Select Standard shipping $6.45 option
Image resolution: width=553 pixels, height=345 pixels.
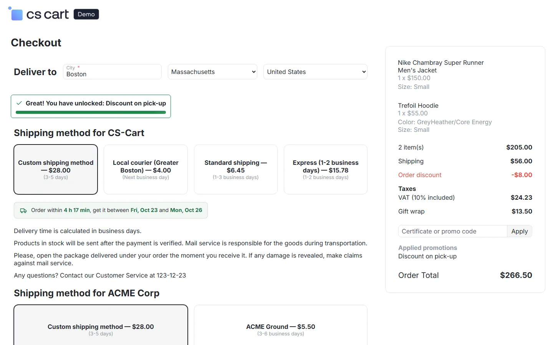coord(236,169)
